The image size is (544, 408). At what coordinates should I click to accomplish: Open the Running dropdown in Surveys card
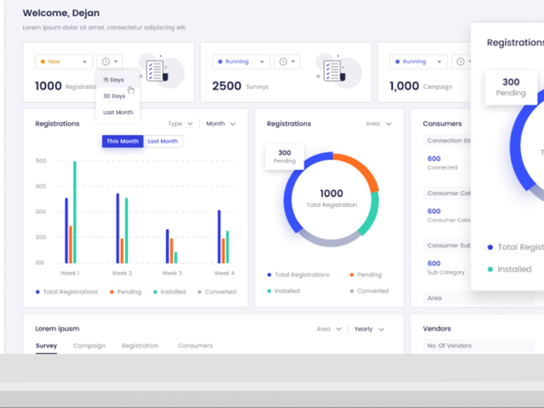tap(241, 62)
